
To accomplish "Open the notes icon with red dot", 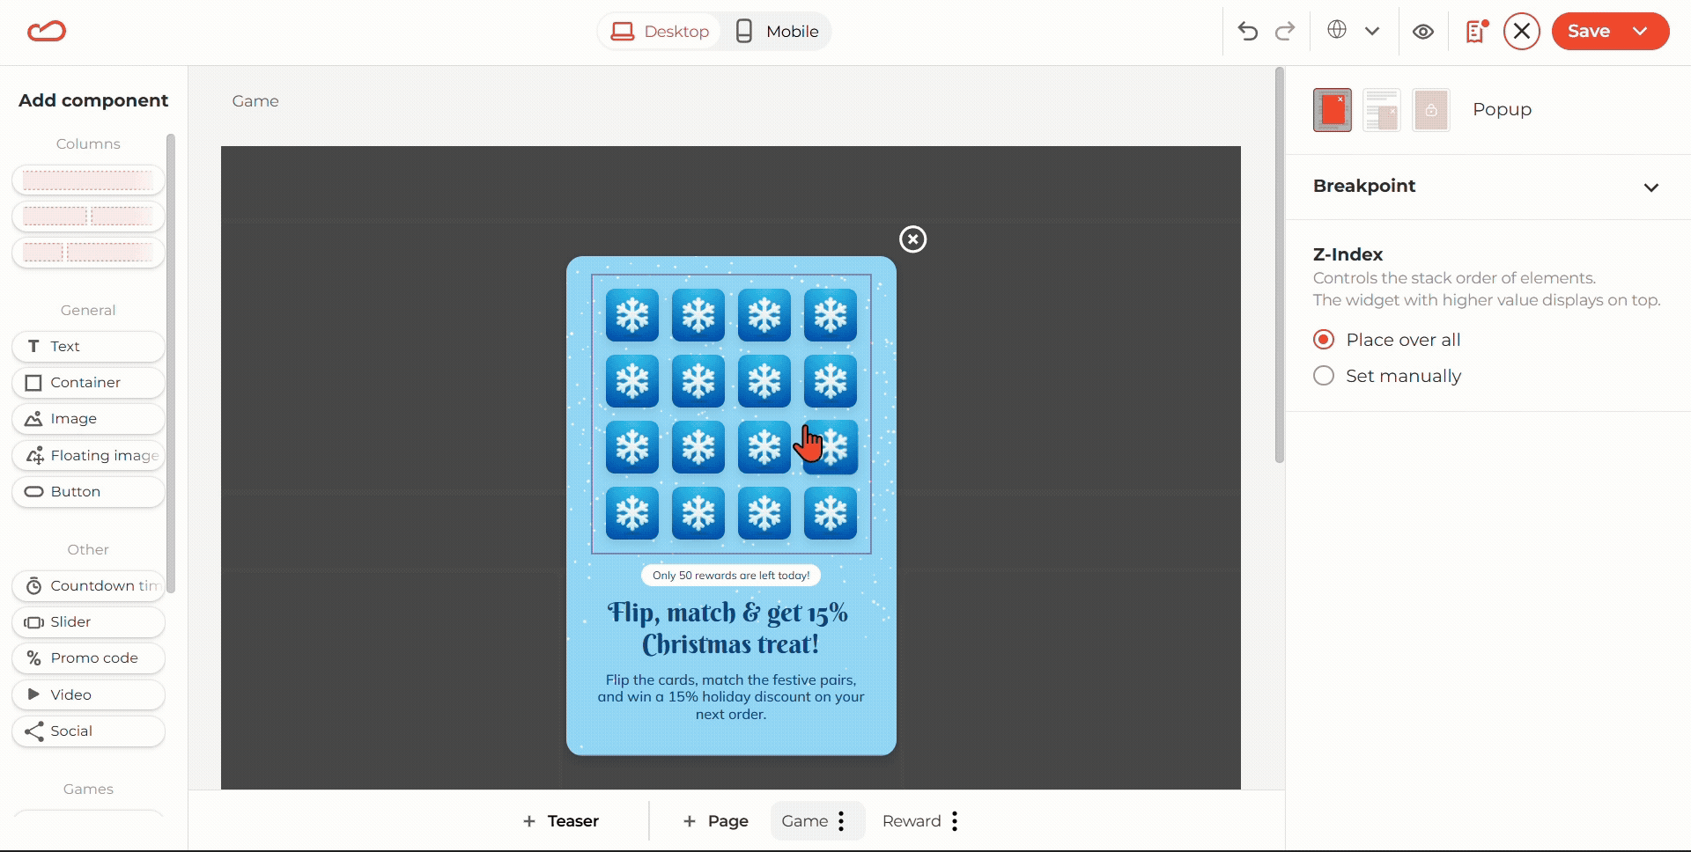I will (x=1475, y=32).
